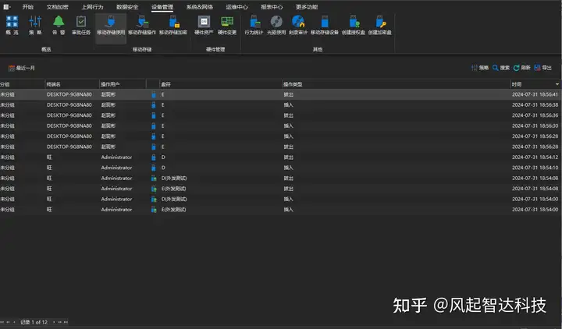Click the 导出 export button

[543, 68]
